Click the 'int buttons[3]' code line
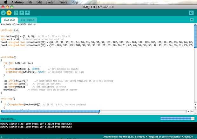Image resolution: width=197 pixels, height=139 pixels. (35, 36)
